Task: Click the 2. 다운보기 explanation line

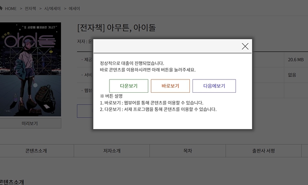Action: pyautogui.click(x=158, y=109)
